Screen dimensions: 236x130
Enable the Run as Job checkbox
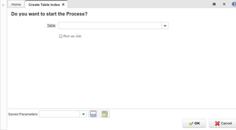(61, 36)
